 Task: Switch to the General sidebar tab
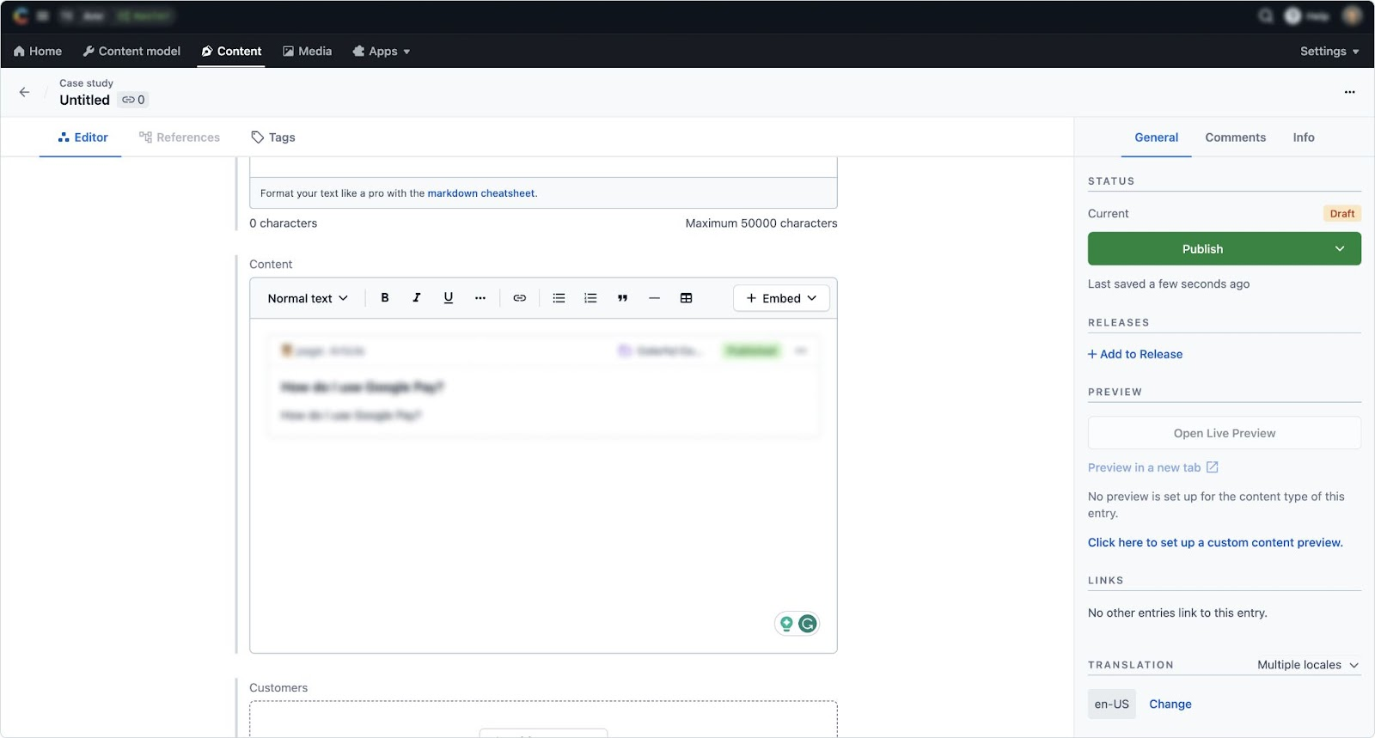coord(1157,137)
